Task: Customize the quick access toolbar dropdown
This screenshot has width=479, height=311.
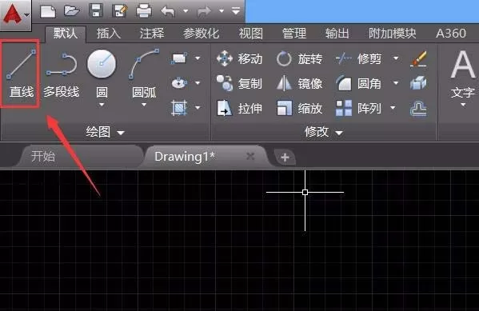Action: pos(236,11)
